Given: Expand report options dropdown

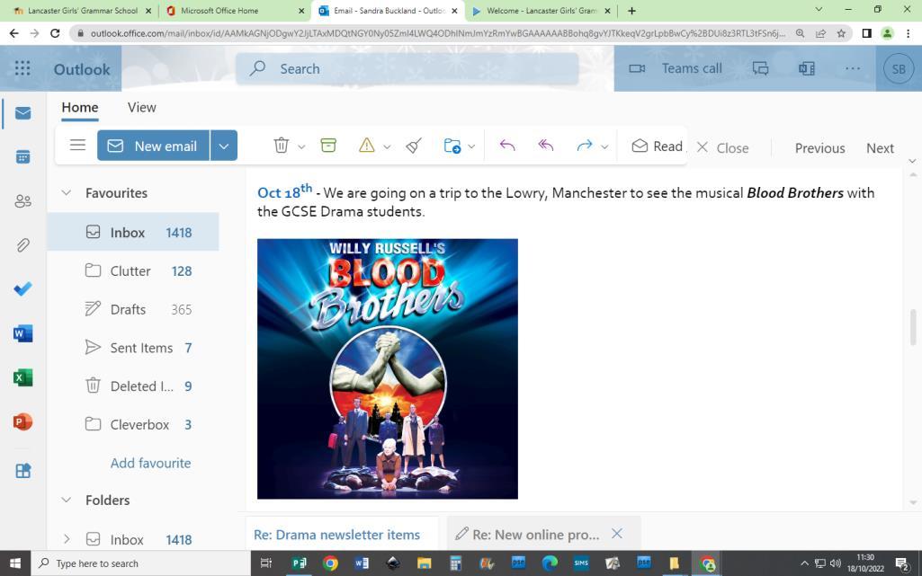Looking at the screenshot, I should 386,146.
